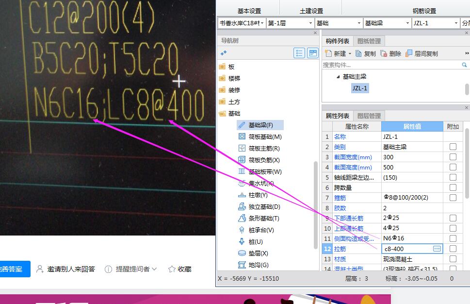This screenshot has height=304, width=470.
Task: Select 垫层(X) component type
Action: (x=253, y=253)
